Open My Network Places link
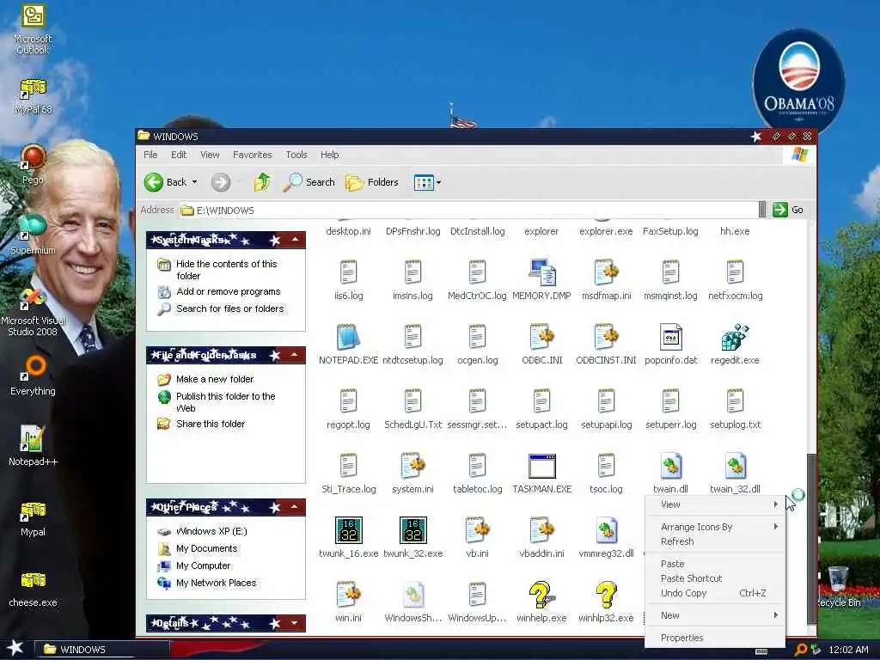Screen dimensions: 880x660 point(216,583)
